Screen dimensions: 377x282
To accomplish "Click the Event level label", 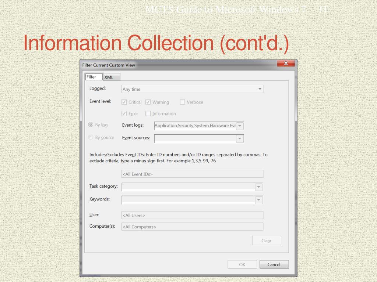I will (100, 101).
